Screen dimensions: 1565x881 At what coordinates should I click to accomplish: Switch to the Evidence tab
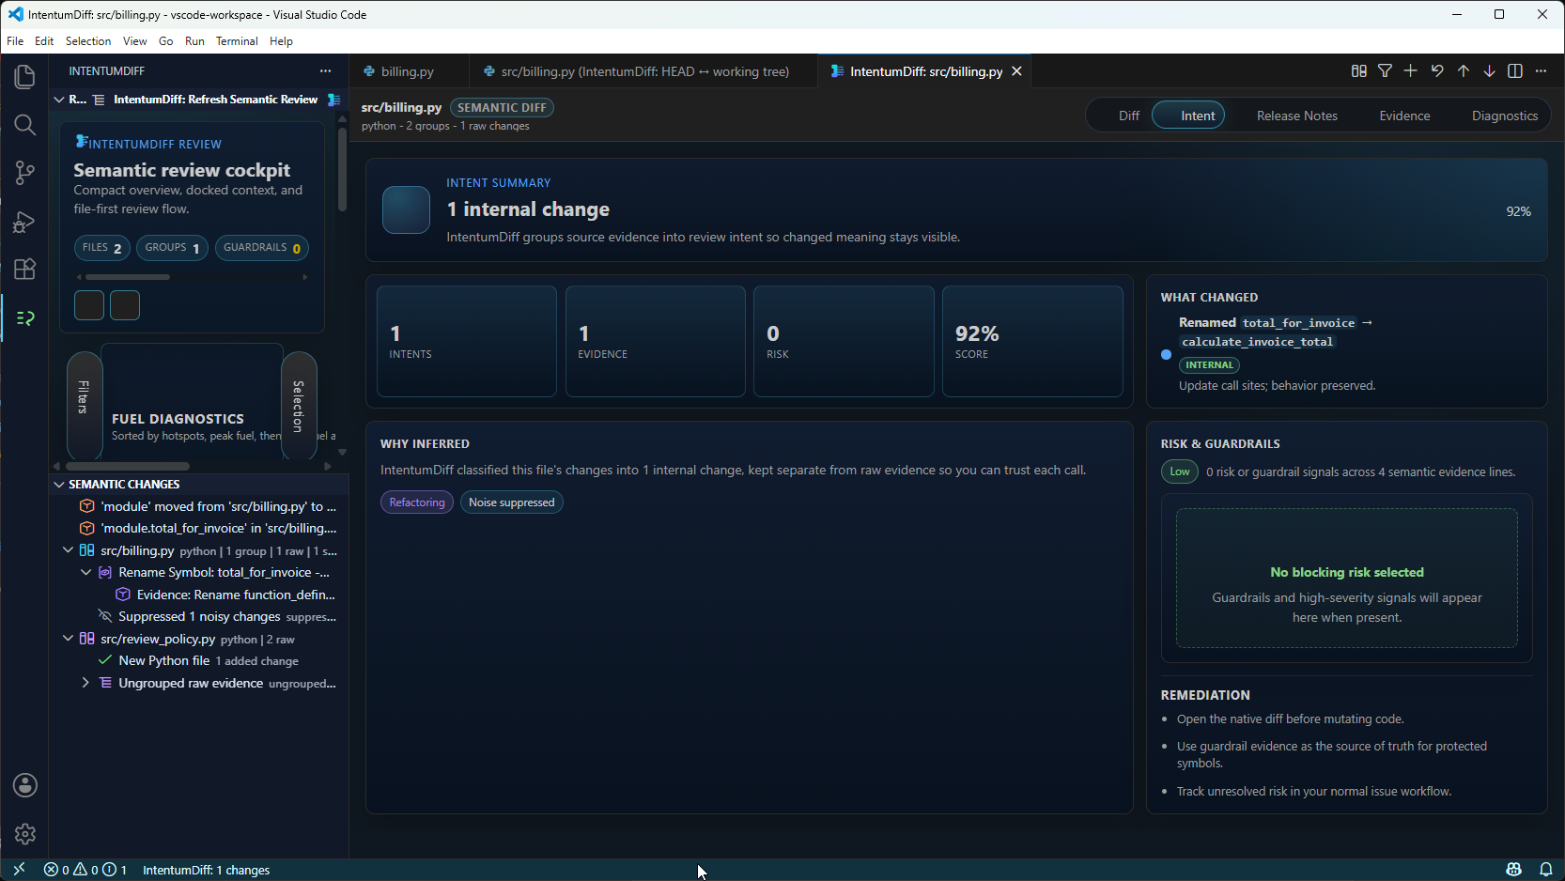tap(1404, 116)
